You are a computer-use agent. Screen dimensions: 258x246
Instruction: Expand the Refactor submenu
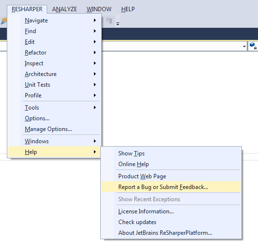54,53
